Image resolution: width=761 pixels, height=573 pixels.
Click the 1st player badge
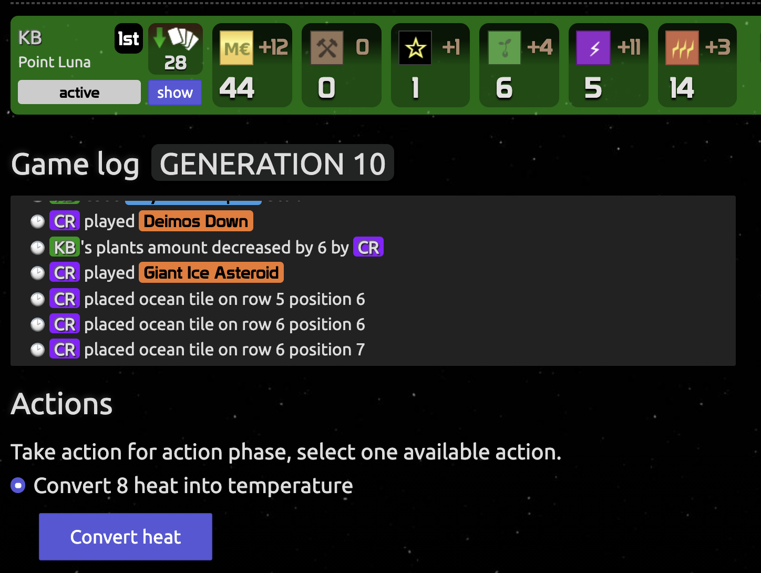tap(129, 38)
